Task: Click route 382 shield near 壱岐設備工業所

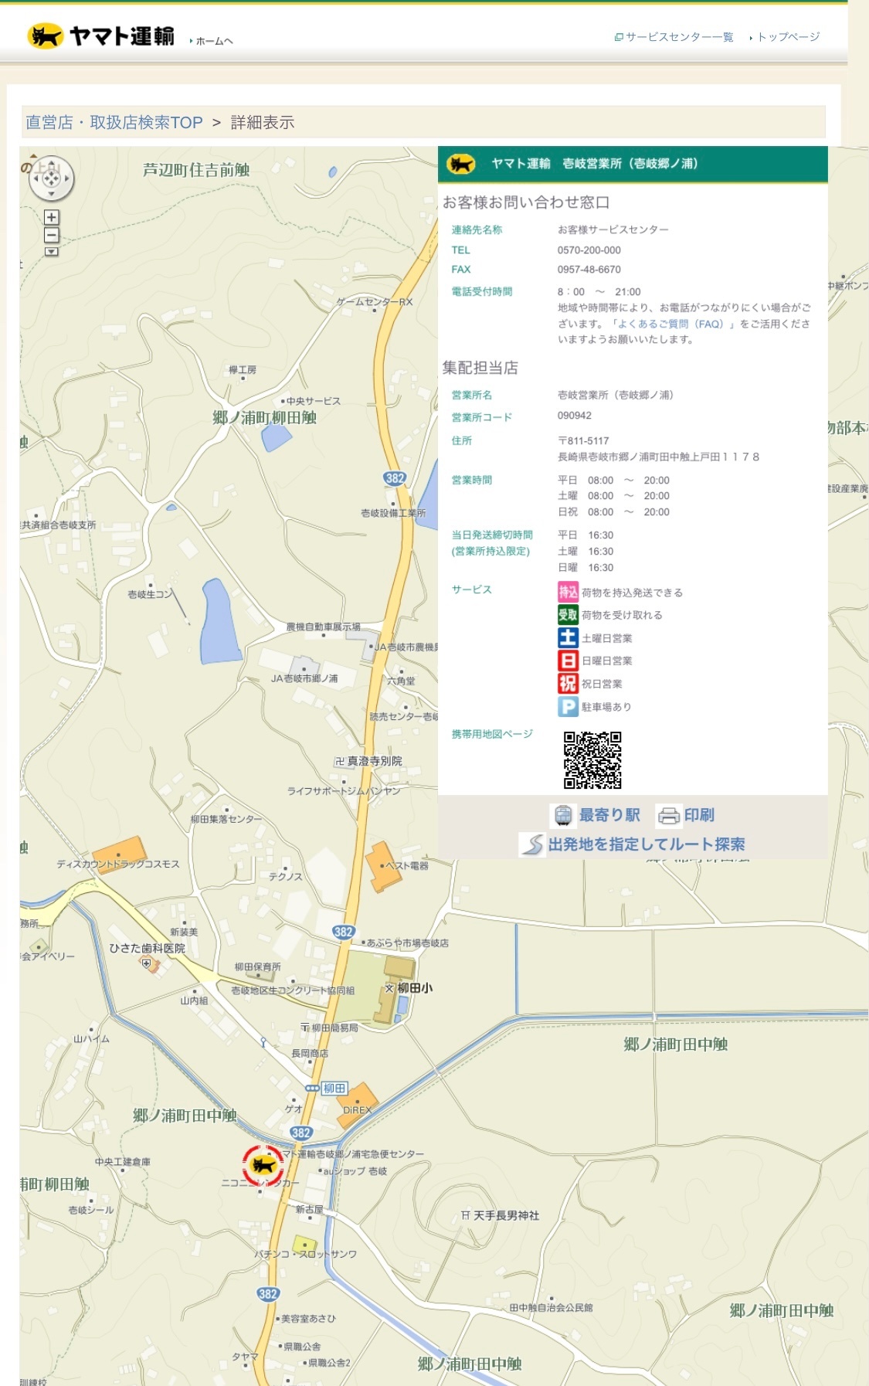Action: point(395,478)
